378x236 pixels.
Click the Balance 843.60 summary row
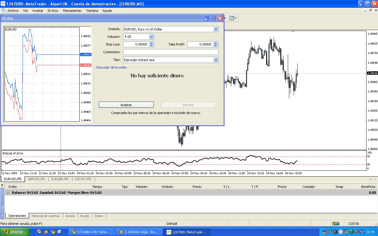coord(191,193)
